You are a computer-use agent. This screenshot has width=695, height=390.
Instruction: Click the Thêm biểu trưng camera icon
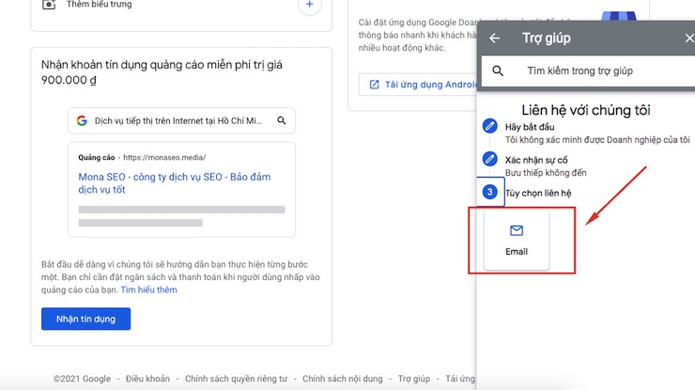49,5
